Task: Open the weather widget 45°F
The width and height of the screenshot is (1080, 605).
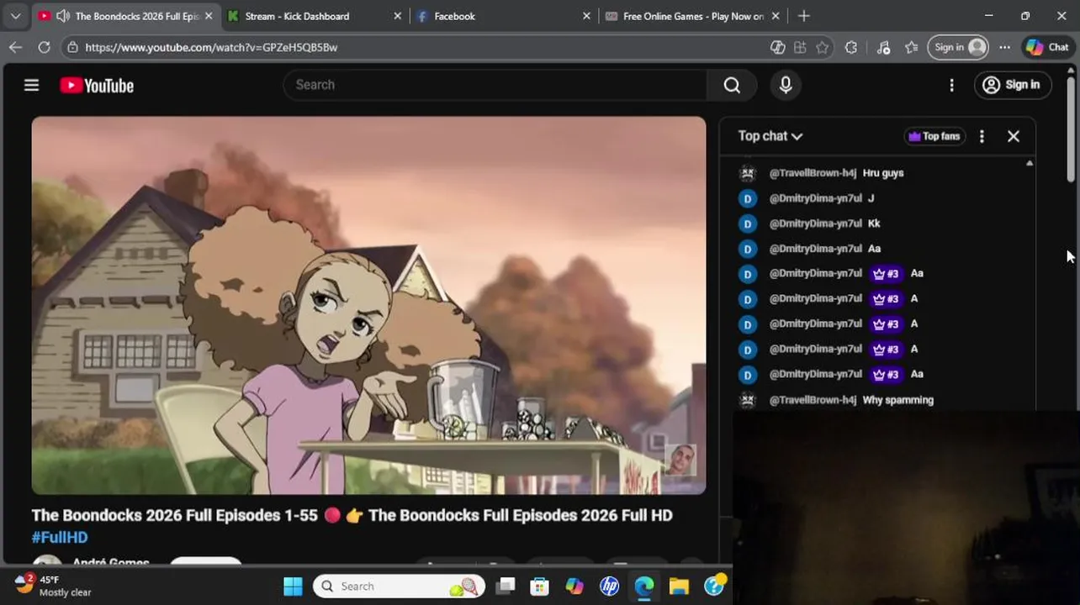Action: [x=52, y=586]
